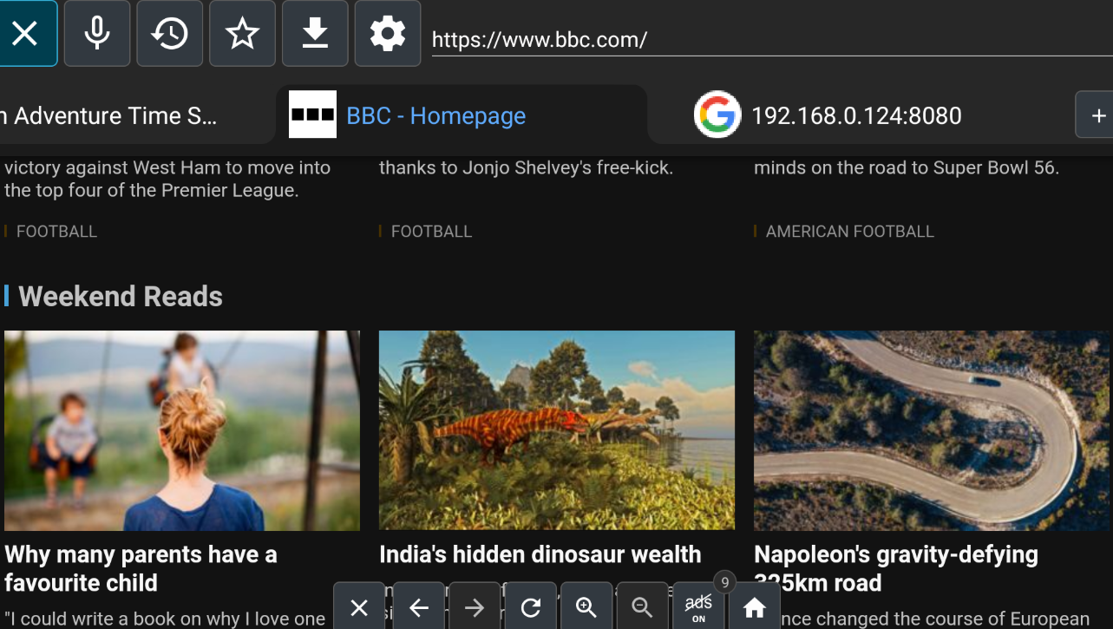Reload the BBC homepage
Image resolution: width=1113 pixels, height=629 pixels.
[x=530, y=606]
